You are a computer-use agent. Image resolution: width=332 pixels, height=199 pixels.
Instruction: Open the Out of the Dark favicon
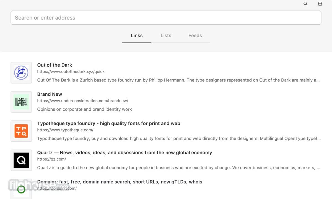point(21,73)
